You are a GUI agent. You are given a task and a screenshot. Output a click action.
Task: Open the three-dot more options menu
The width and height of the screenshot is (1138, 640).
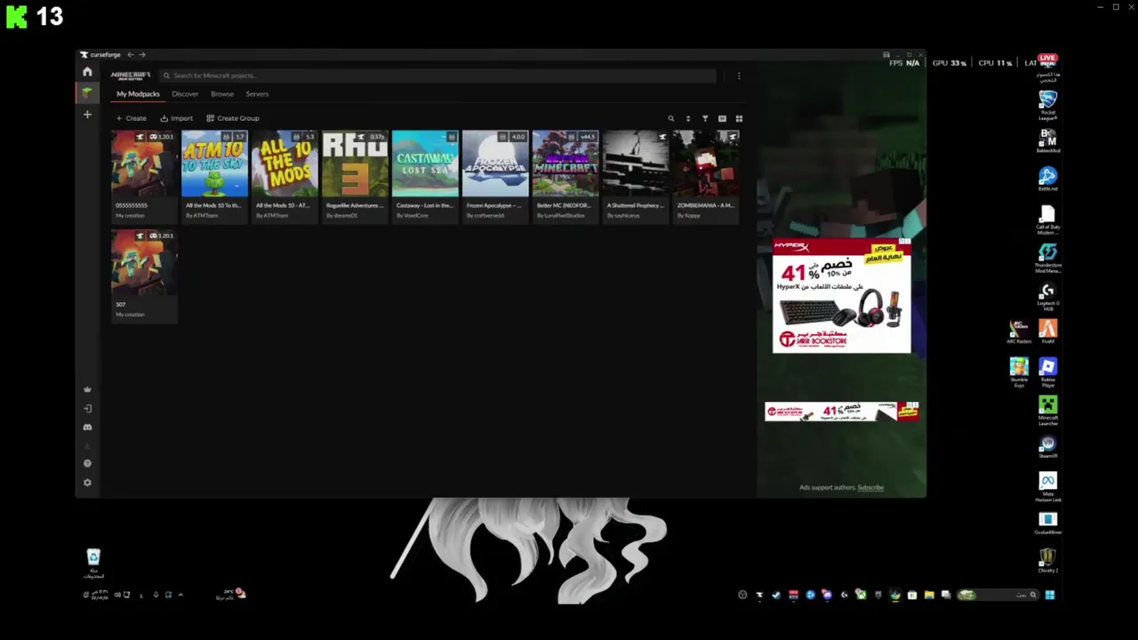pos(739,76)
